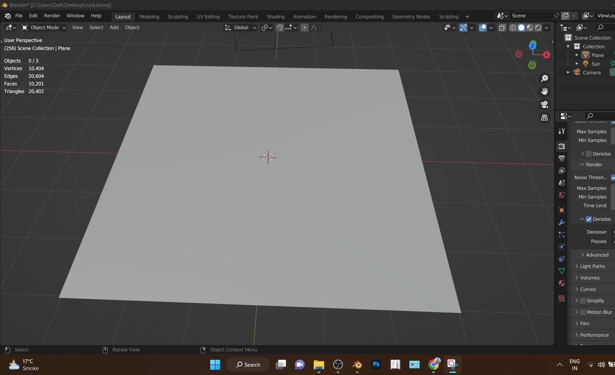
Task: Enable the Simplify checkbox
Action: pos(582,300)
